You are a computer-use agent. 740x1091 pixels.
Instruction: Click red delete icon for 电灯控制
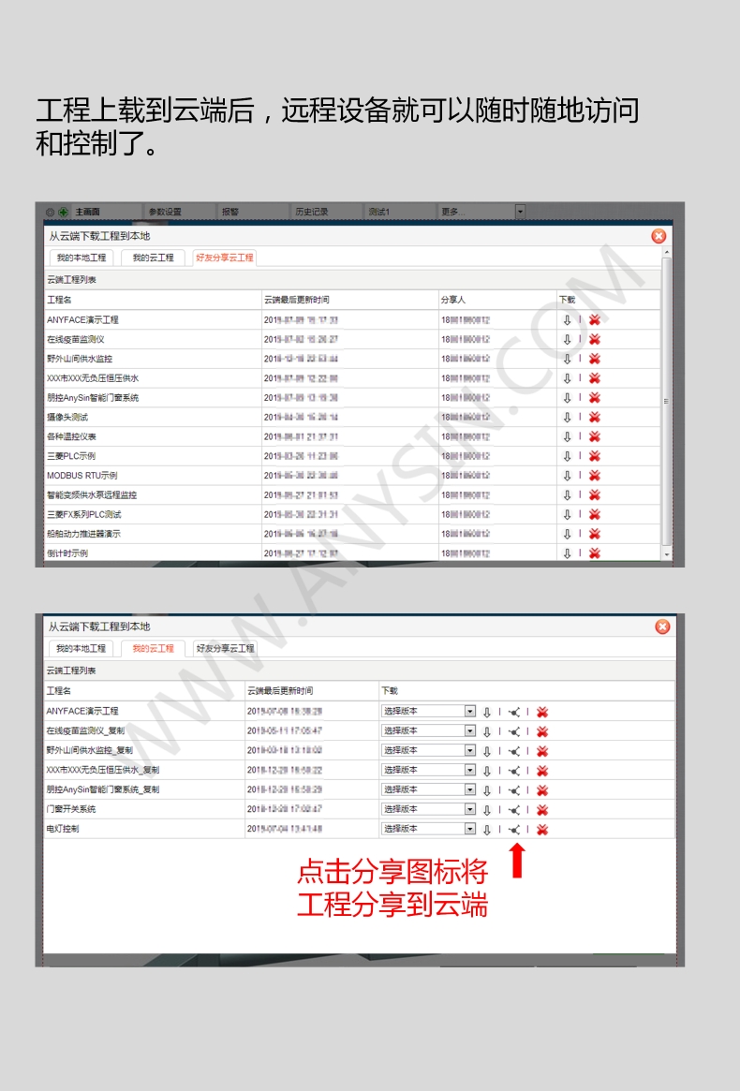click(x=541, y=830)
